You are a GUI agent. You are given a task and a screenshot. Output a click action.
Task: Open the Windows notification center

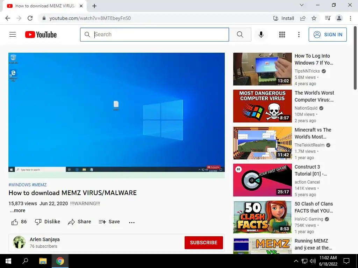346,261
